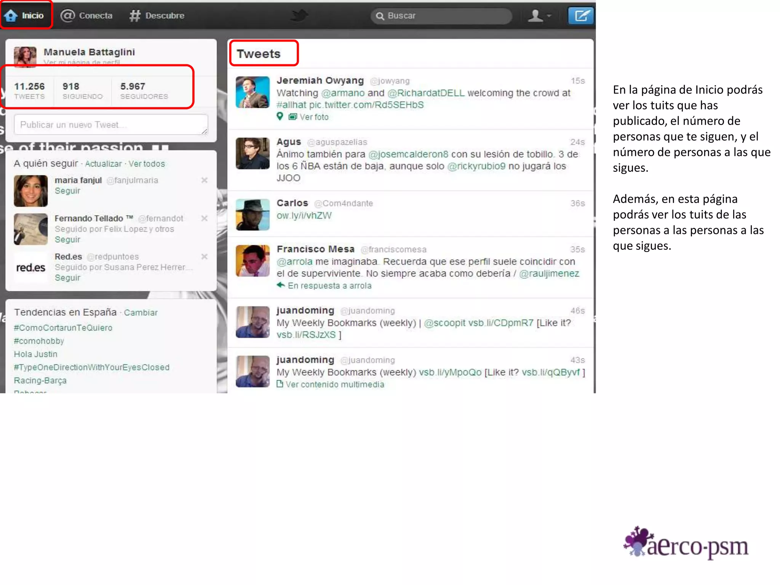Dismiss the Fernando Tellado follow suggestion
This screenshot has width=780, height=585.
(x=205, y=218)
